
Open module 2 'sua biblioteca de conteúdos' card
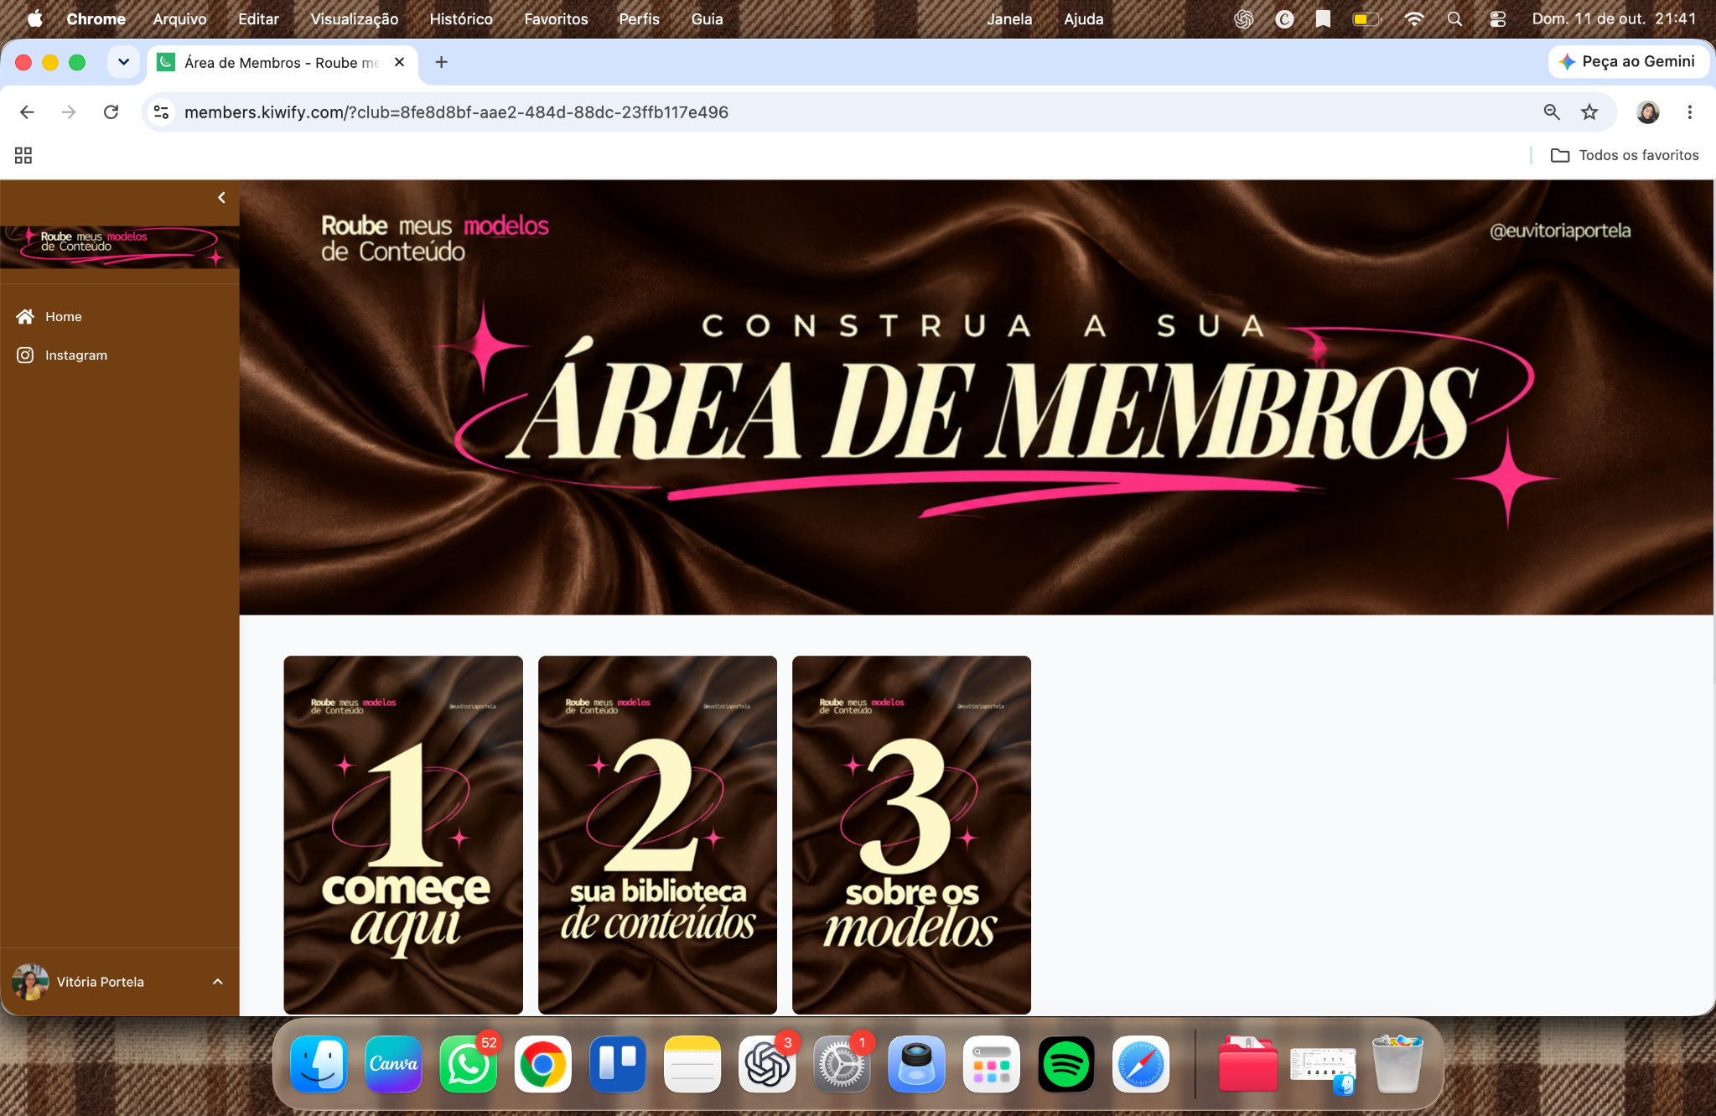pos(657,834)
